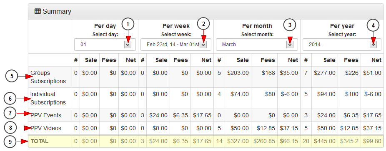The width and height of the screenshot is (386, 151).
Task: Click the Individual Subscriptions row label
Action: click(48, 98)
